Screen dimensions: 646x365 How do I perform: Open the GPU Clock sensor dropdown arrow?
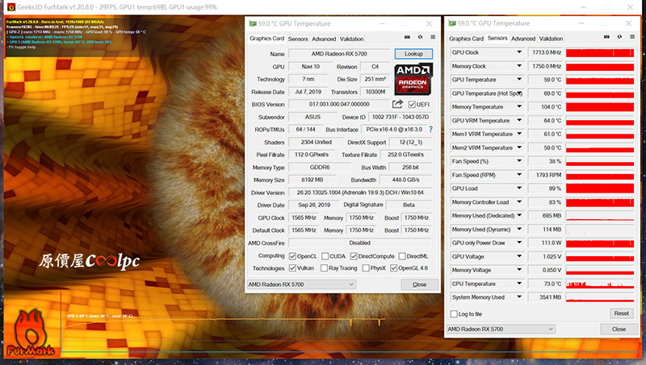click(x=519, y=52)
